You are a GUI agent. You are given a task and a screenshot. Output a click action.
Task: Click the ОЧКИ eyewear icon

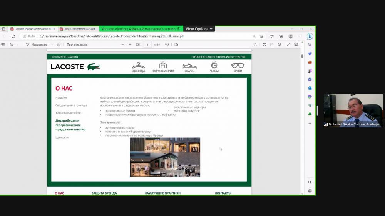238,68
